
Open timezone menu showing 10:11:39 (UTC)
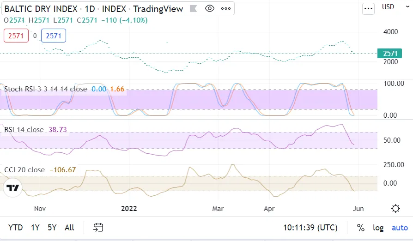[x=310, y=228]
